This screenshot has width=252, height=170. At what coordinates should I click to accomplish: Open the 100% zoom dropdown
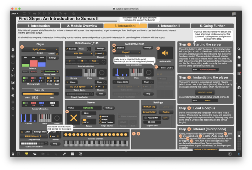(15, 14)
